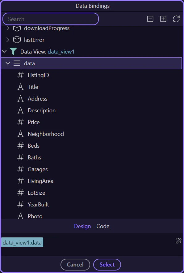The width and height of the screenshot is (184, 273).
Task: Click the text type icon next to Title
Action: (20, 87)
